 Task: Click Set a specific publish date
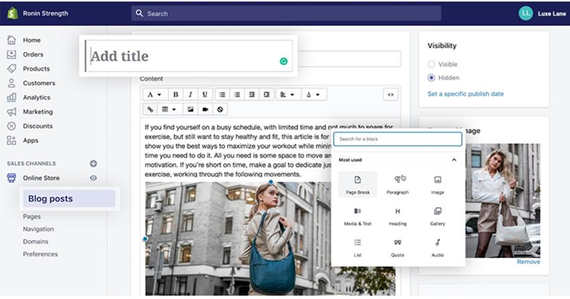coord(465,94)
